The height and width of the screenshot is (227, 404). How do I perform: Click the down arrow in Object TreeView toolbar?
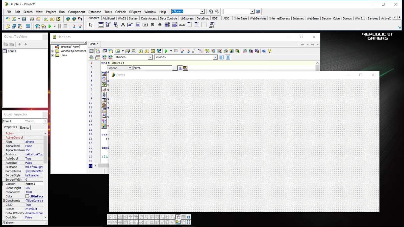pos(26,44)
